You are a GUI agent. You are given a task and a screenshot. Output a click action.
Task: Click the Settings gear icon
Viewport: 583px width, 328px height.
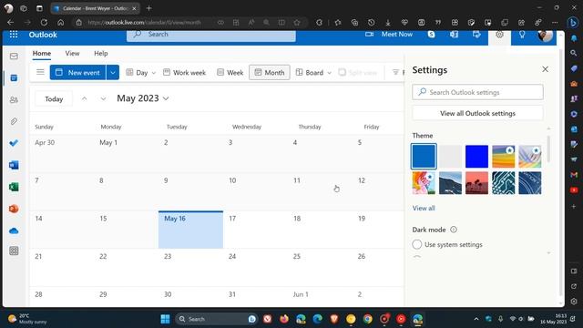coord(499,35)
